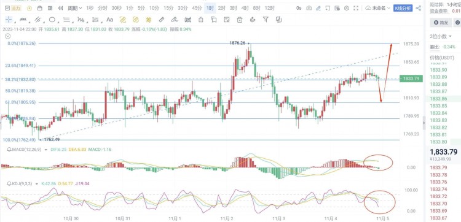
Task: Expand the 周期 period dropdown
Action: pos(74,8)
